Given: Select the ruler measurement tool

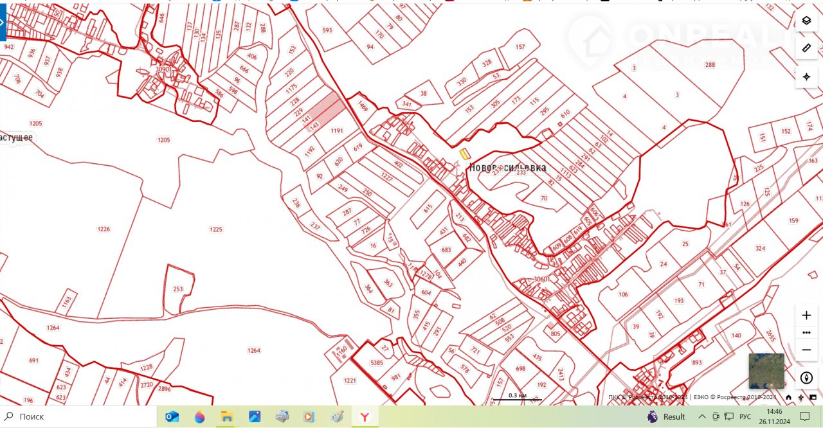Looking at the screenshot, I should coord(806,48).
